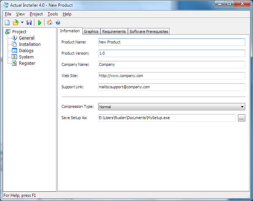Open the Compression Type dropdown
The width and height of the screenshot is (253, 201).
pyautogui.click(x=172, y=107)
